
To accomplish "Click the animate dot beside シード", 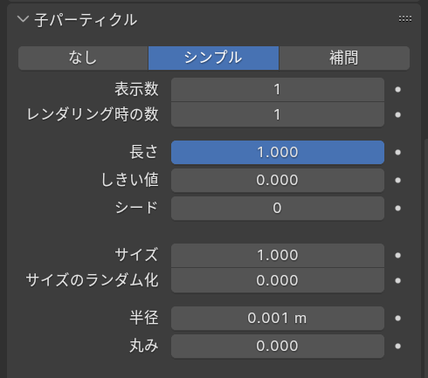I will pyautogui.click(x=397, y=208).
